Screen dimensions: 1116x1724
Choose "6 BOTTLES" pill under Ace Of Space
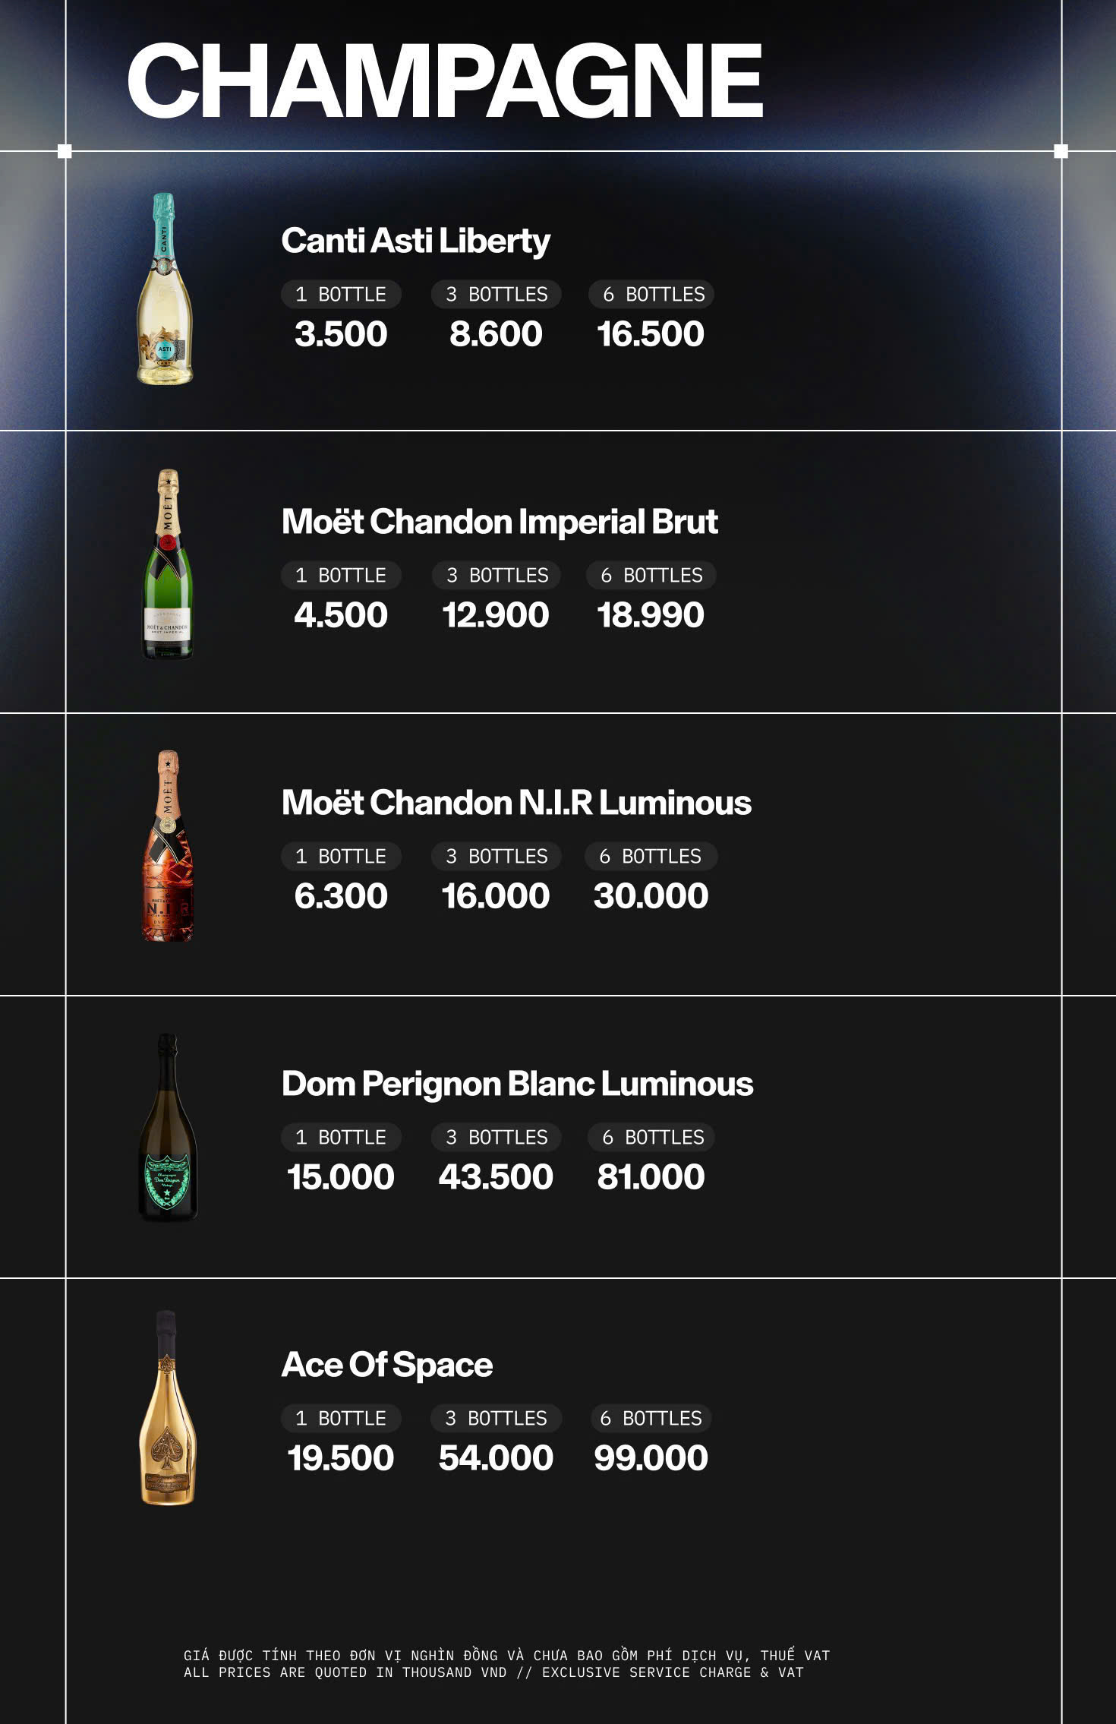tap(651, 1419)
